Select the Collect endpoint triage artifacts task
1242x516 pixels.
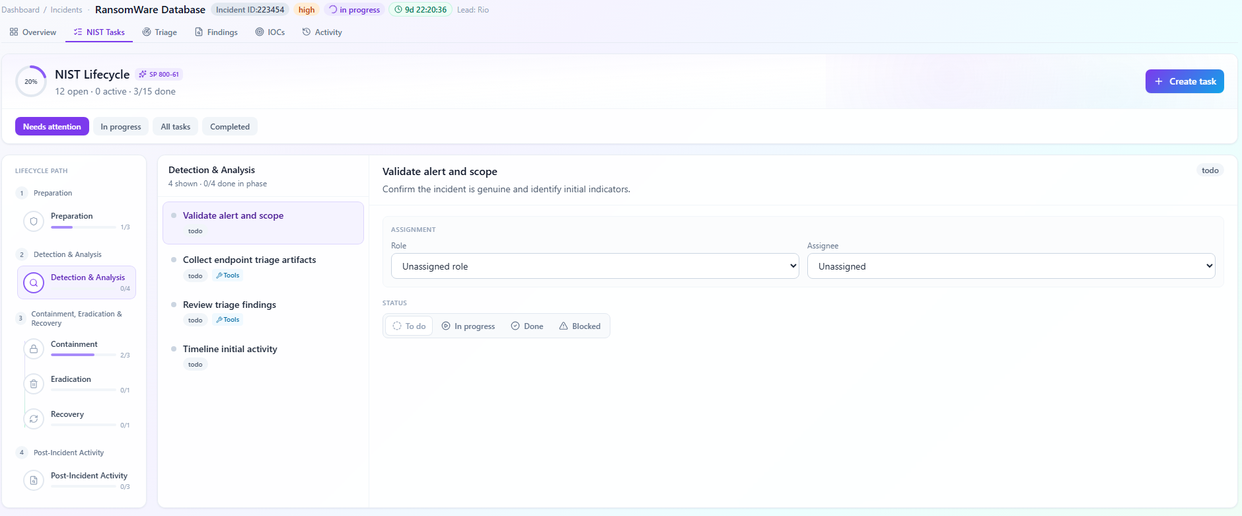(263, 267)
